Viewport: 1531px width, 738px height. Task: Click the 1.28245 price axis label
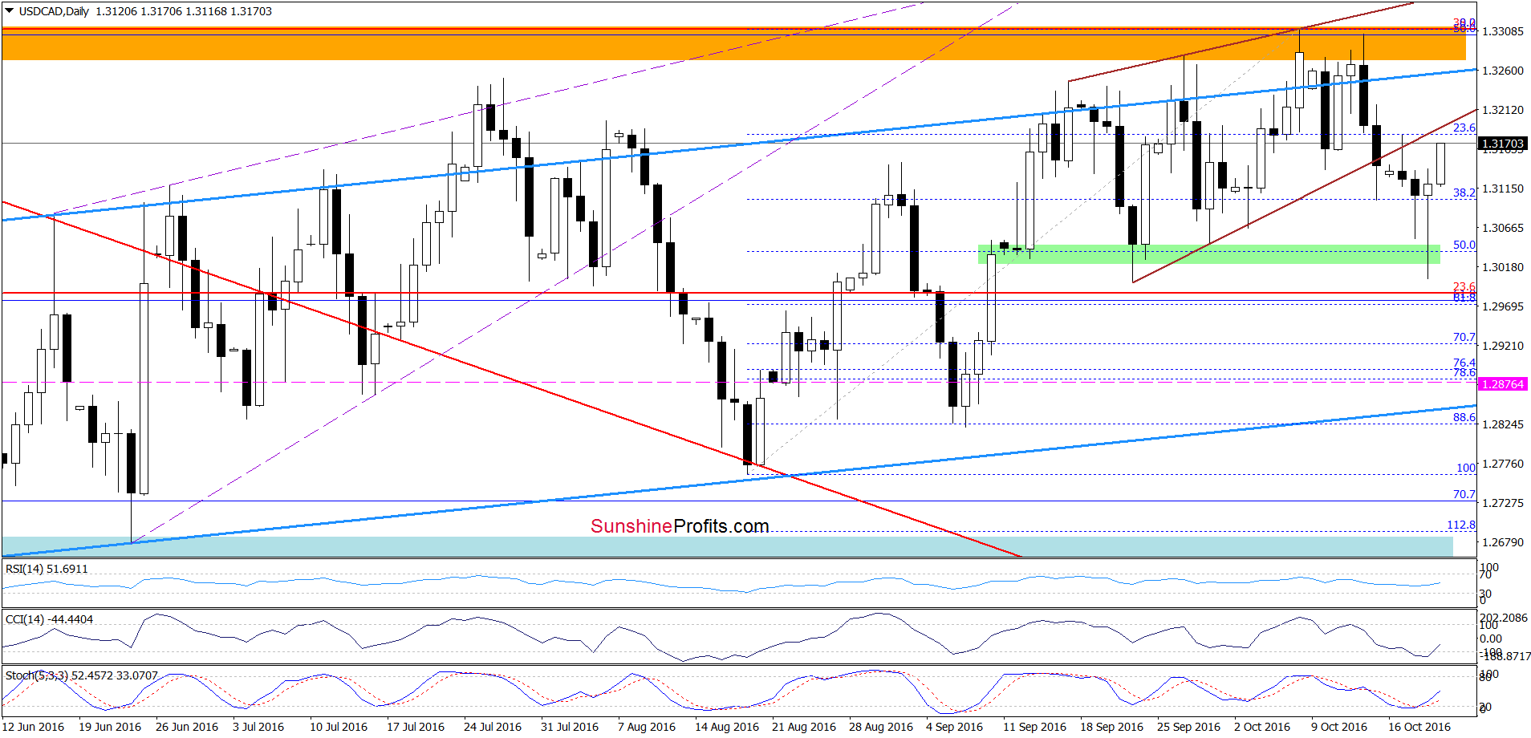tap(1503, 424)
